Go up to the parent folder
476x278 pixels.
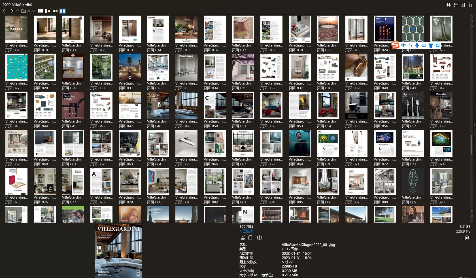(17, 11)
